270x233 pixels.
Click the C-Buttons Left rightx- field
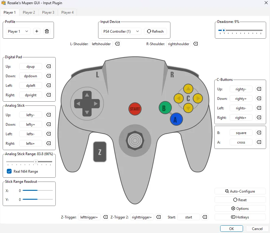point(241,108)
